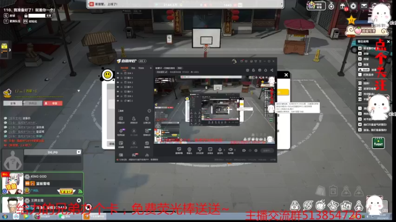396x222 pixels.
Task: Toggle the eye icon for 文本 1 layer
Action: pyautogui.click(x=118, y=96)
